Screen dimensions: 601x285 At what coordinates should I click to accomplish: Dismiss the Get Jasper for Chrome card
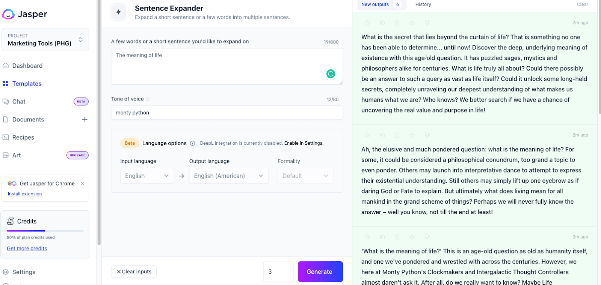[83, 183]
